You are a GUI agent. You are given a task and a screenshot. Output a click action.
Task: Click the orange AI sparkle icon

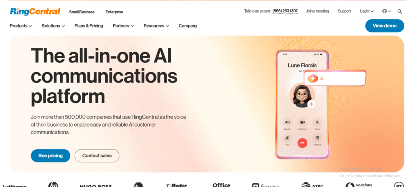313,78
